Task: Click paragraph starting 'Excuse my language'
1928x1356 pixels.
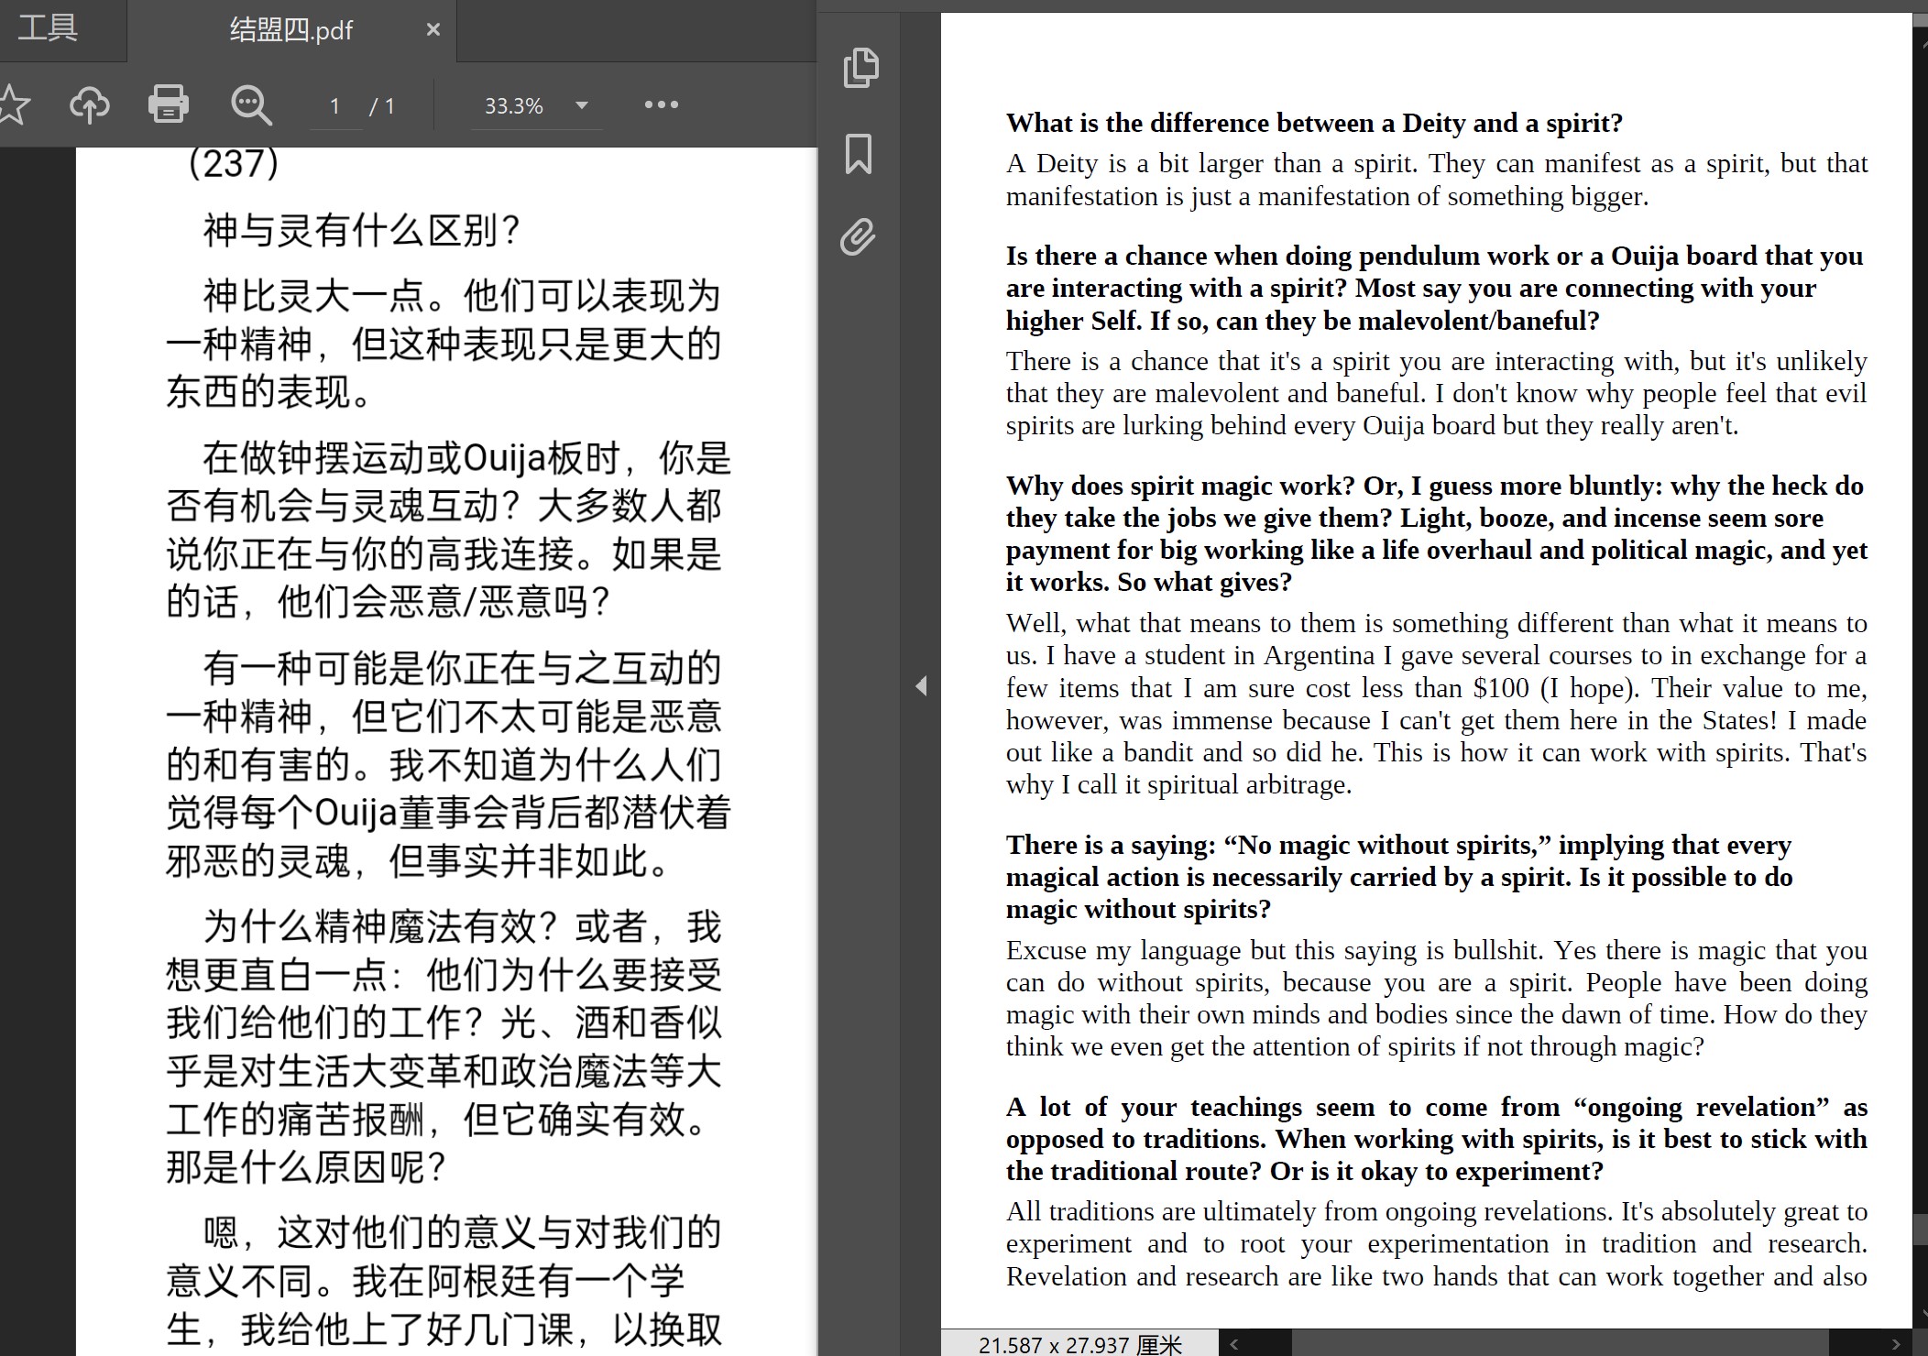Action: click(x=1436, y=999)
